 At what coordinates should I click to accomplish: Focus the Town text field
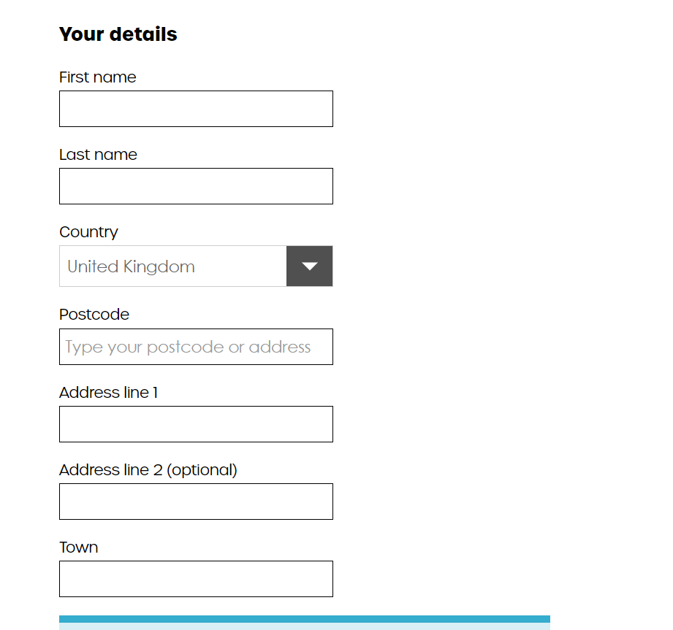(196, 579)
